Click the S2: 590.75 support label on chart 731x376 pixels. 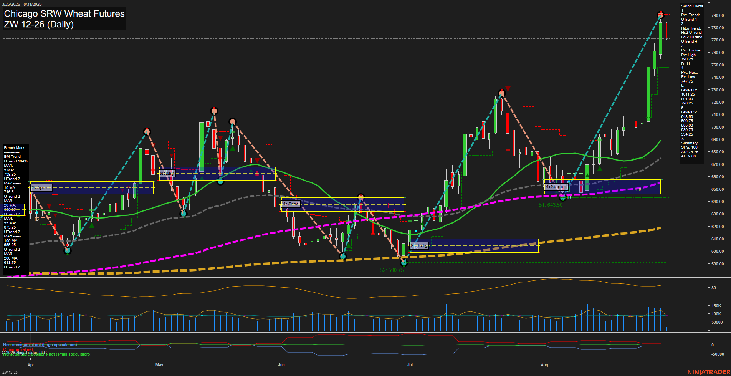391,270
